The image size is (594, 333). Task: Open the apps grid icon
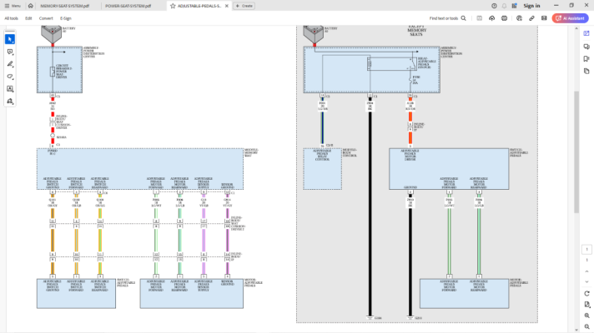coord(514,6)
